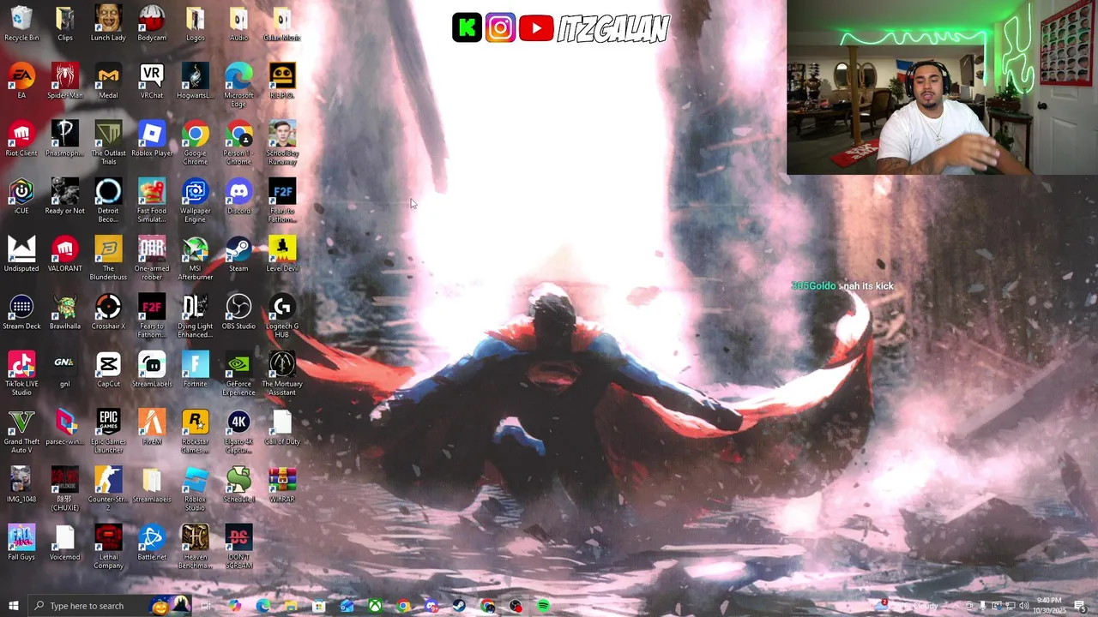1098x617 pixels.
Task: Select the Level Devil icon
Action: pos(282,254)
